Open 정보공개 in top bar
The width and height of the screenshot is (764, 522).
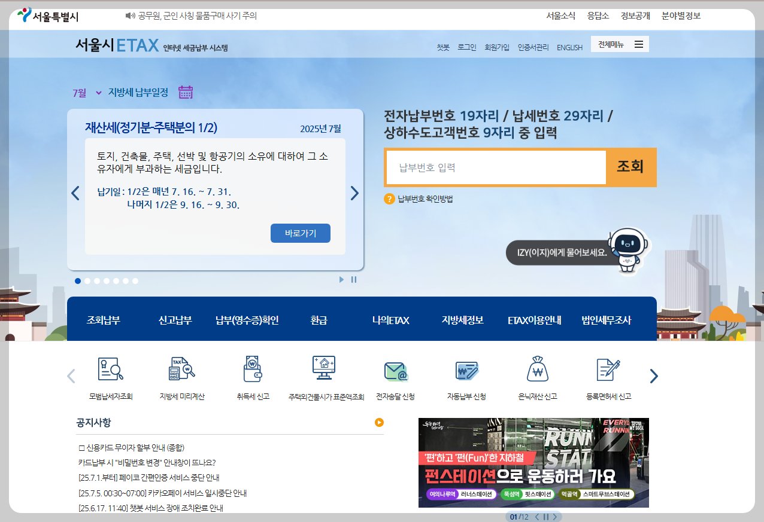pos(635,16)
